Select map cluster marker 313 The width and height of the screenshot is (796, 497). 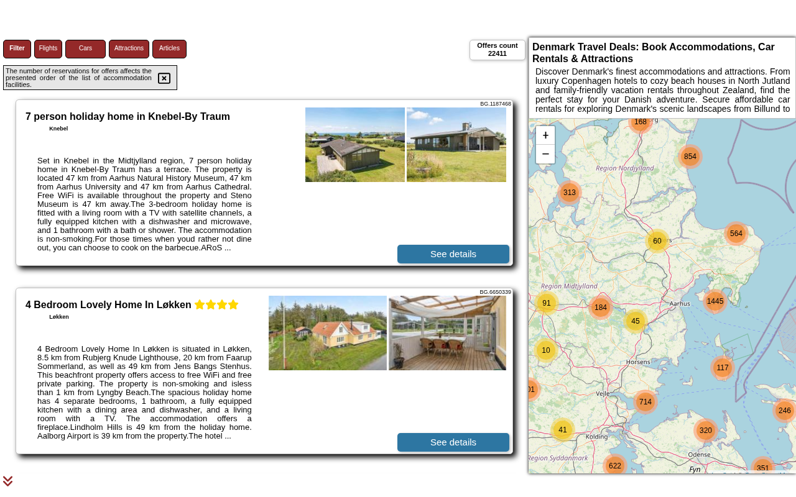click(x=570, y=193)
